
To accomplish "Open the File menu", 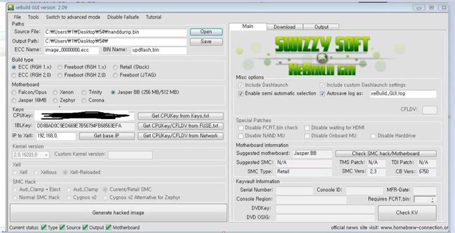I will [x=17, y=17].
